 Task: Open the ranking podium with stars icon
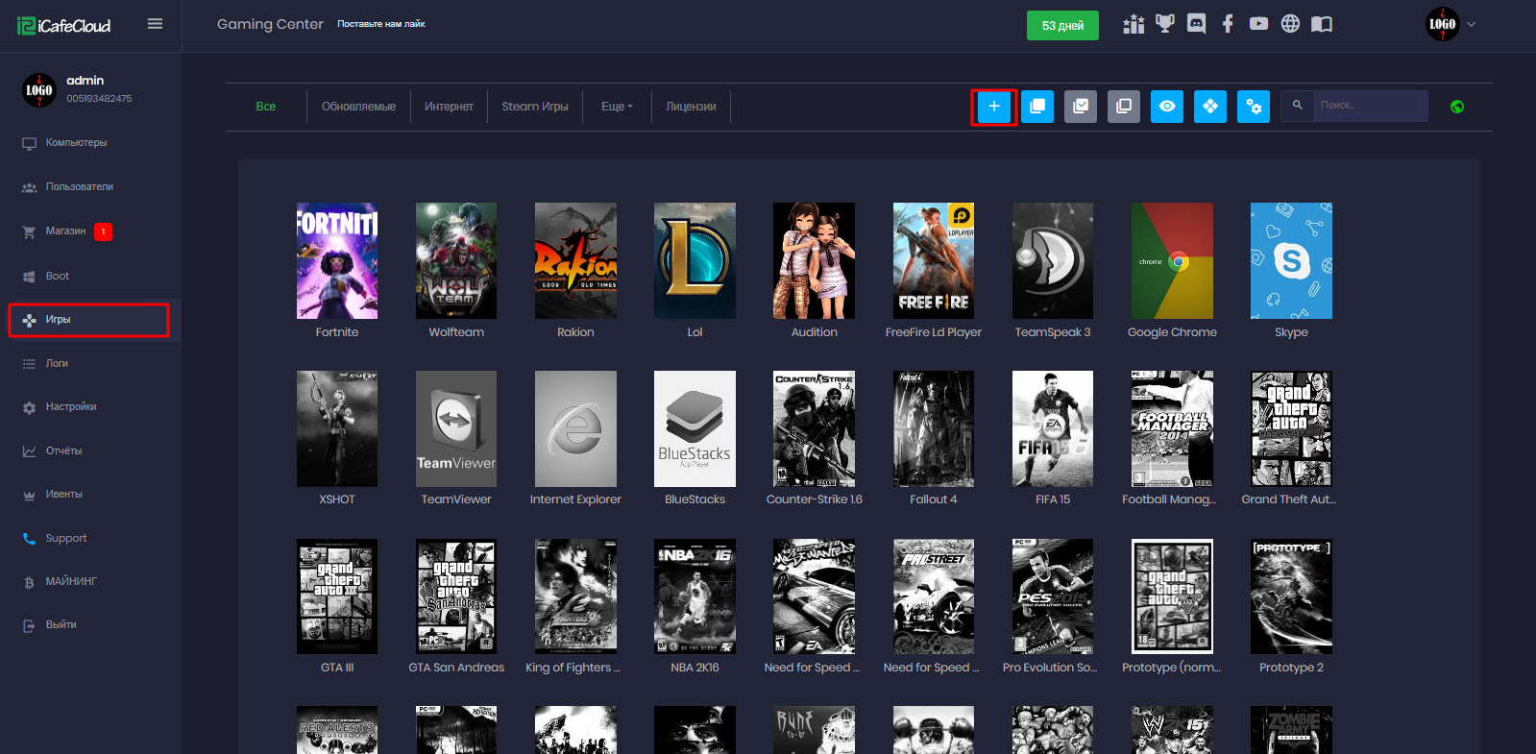pos(1134,24)
